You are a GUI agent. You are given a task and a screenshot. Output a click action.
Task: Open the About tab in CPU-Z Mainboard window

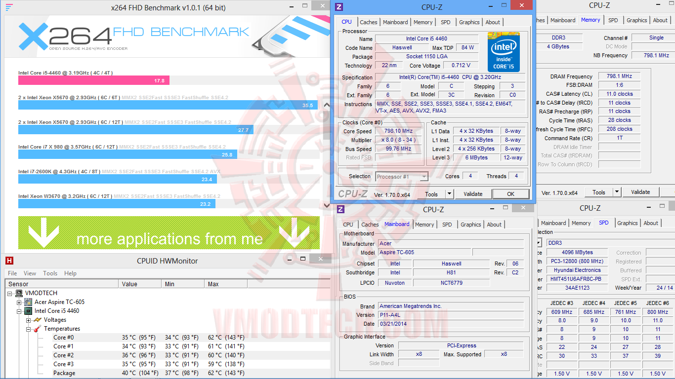(494, 225)
